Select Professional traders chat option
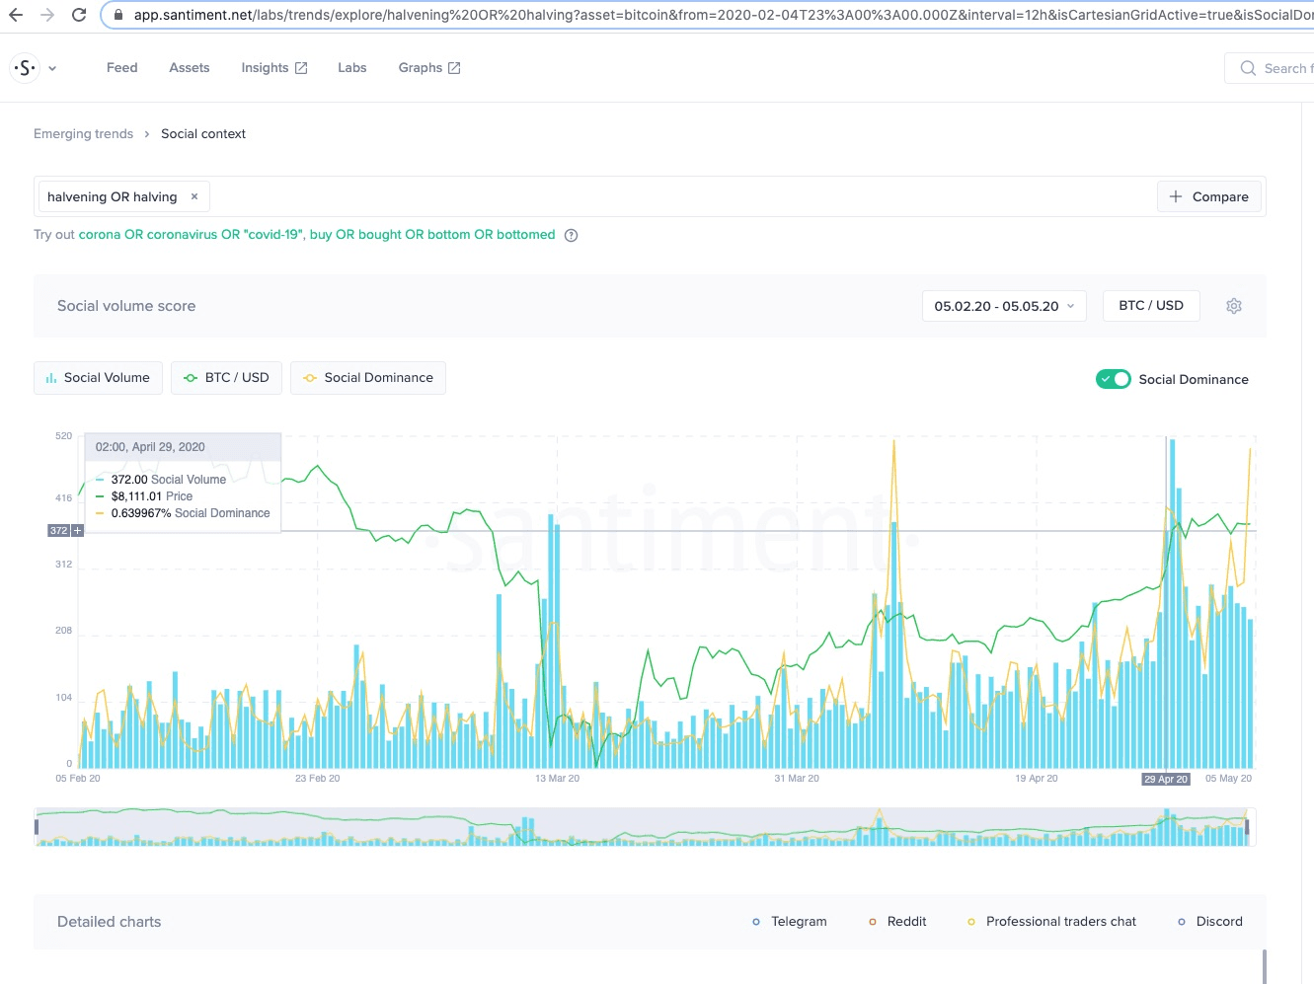1314x984 pixels. [1051, 922]
